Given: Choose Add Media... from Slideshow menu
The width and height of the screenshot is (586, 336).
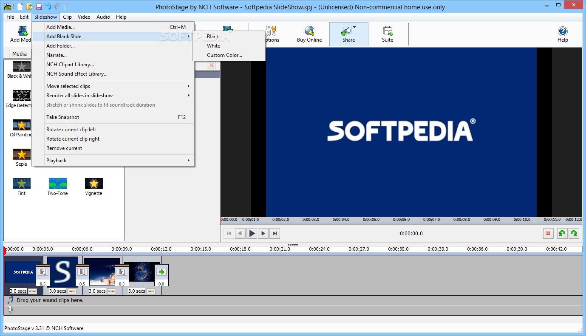Looking at the screenshot, I should pyautogui.click(x=113, y=27).
